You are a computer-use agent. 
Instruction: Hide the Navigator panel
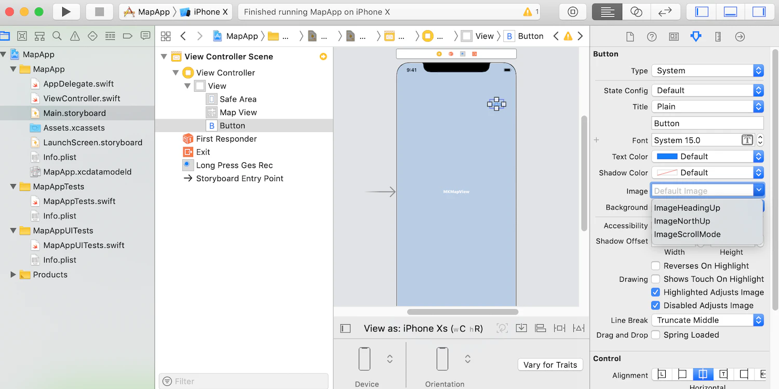click(x=702, y=11)
